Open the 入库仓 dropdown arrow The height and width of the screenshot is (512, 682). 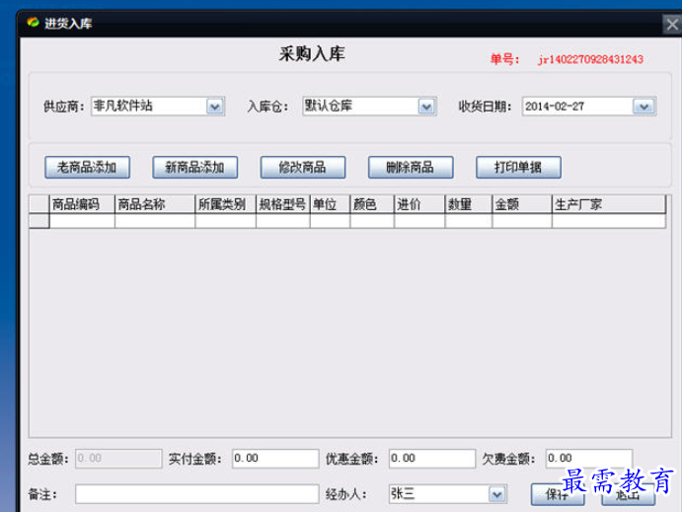pos(426,107)
